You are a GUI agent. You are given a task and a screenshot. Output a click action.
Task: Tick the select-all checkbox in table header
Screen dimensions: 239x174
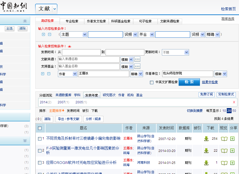(40, 128)
